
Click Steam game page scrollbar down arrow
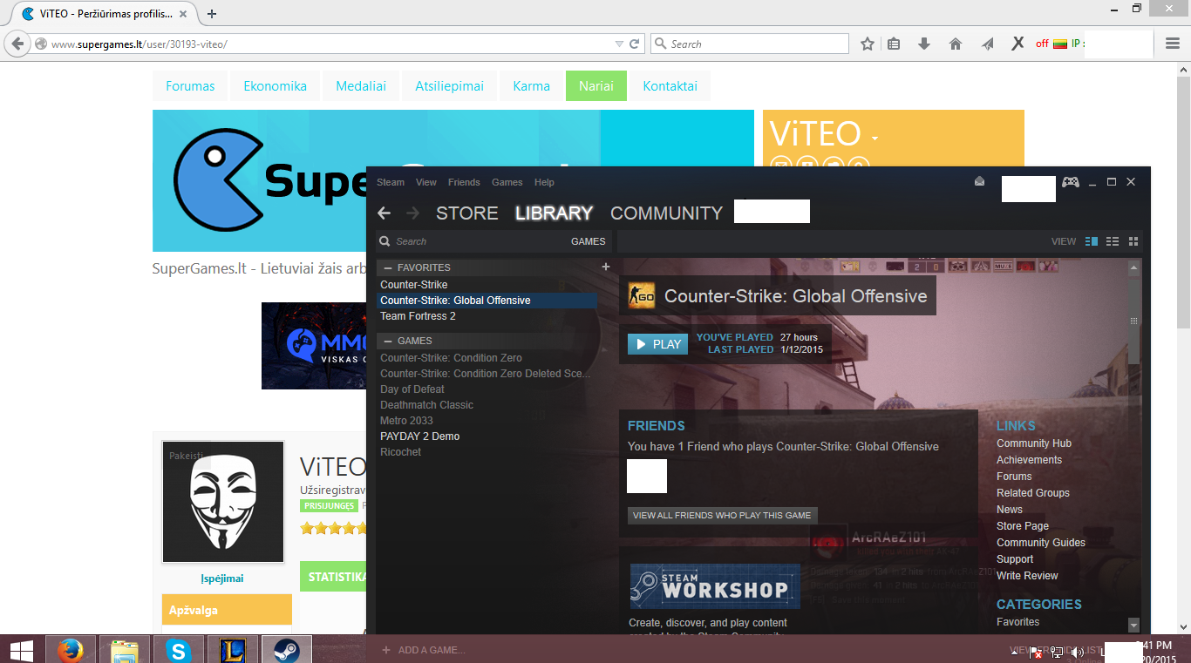click(1133, 625)
